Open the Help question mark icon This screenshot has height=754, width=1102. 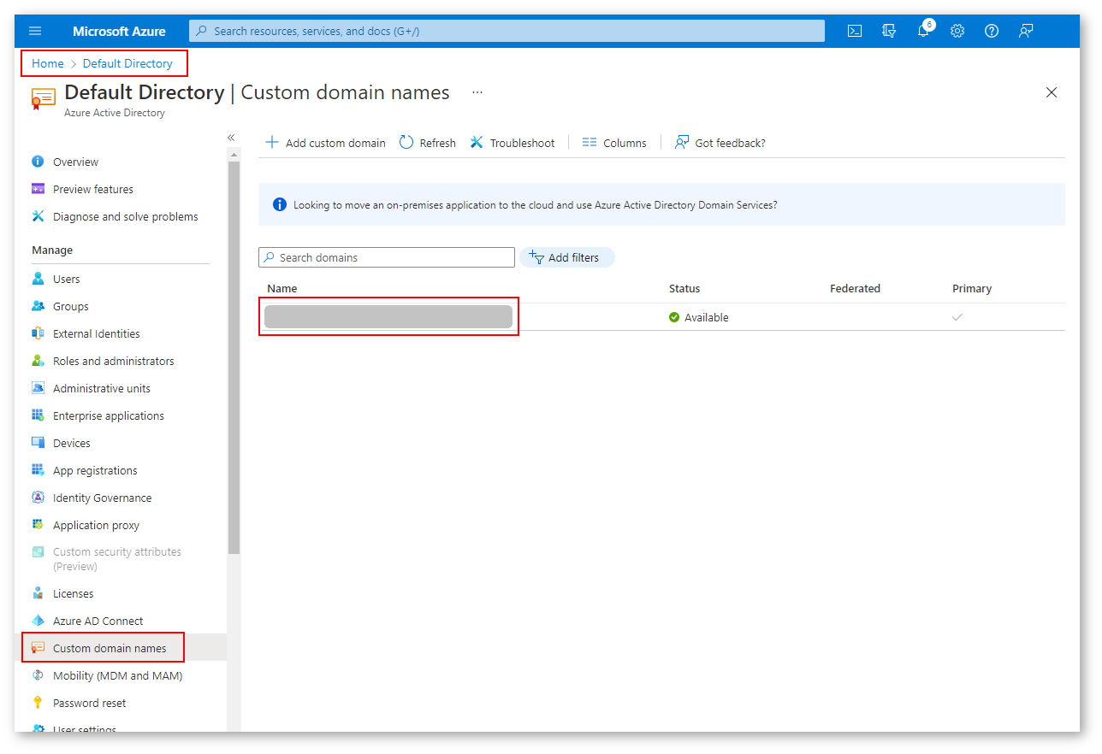click(992, 31)
